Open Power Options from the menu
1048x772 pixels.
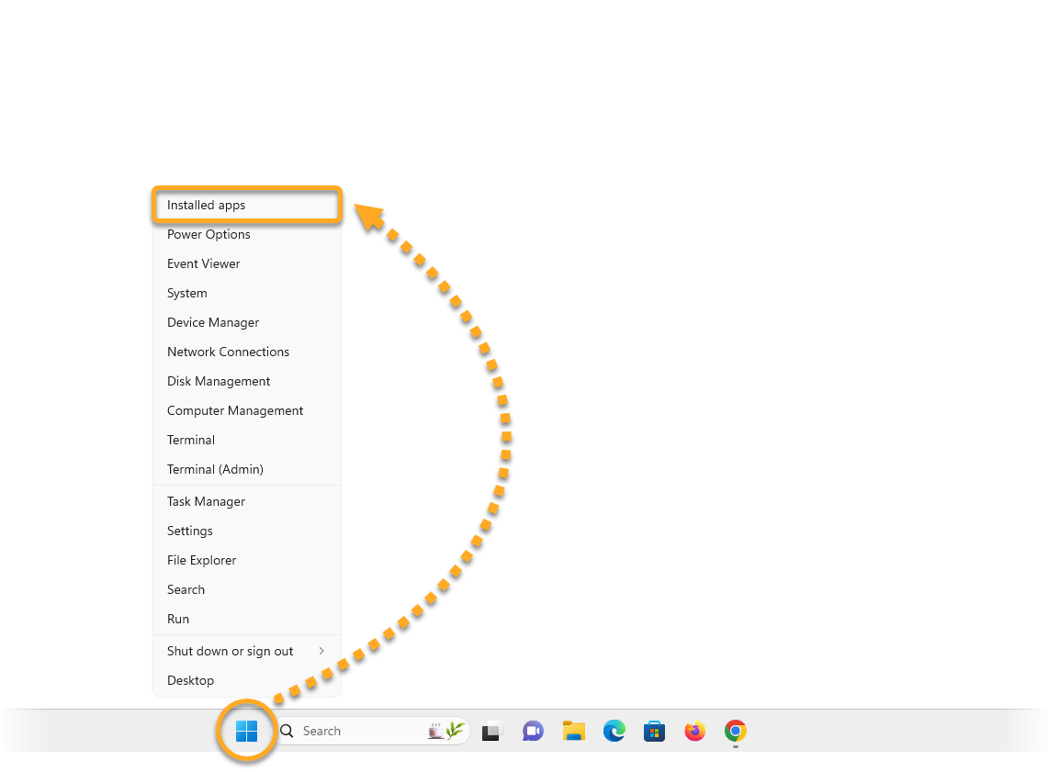(208, 235)
